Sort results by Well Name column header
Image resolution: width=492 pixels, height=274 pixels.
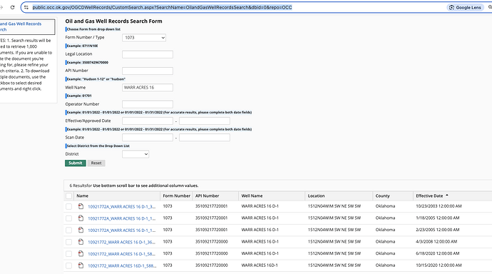[x=252, y=196]
